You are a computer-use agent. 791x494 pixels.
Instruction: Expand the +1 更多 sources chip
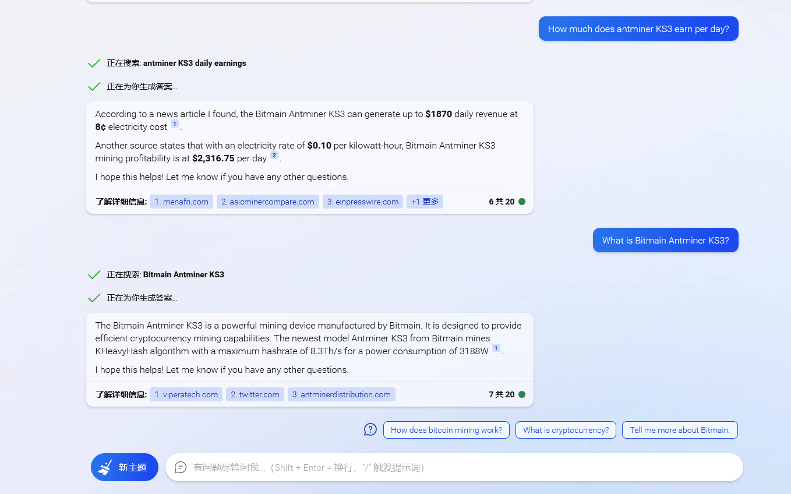[x=425, y=202]
